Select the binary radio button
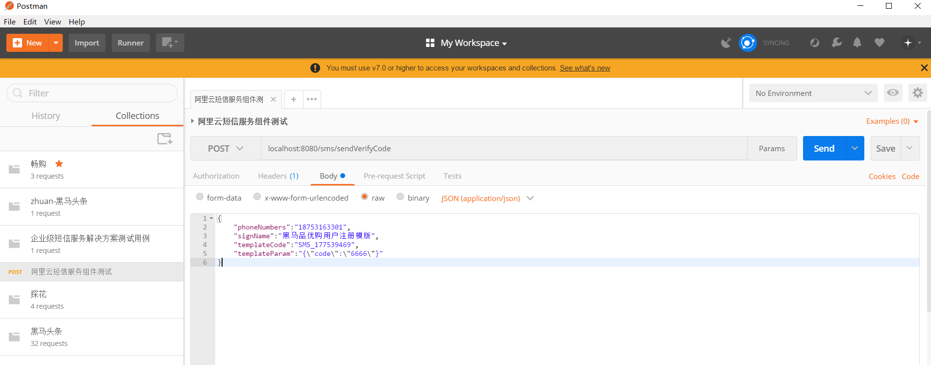 click(400, 197)
